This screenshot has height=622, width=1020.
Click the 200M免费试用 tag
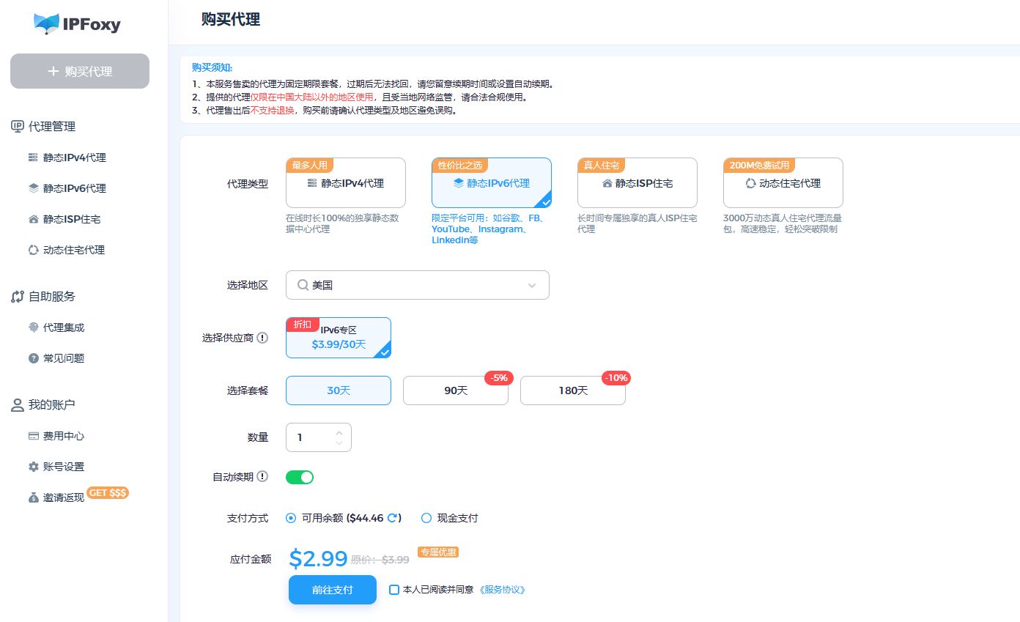[760, 165]
